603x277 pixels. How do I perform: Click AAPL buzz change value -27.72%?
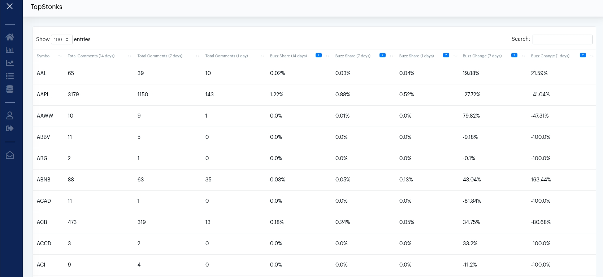coord(472,94)
